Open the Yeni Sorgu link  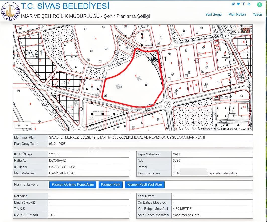[x=213, y=14]
